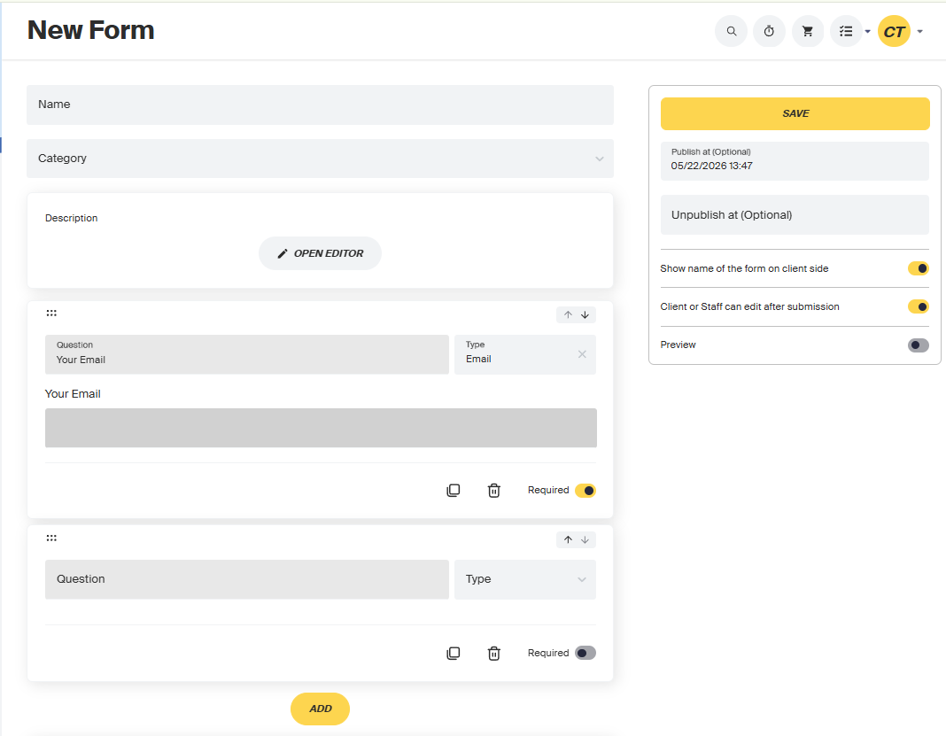946x736 pixels.
Task: Click the Description label
Action: (71, 218)
